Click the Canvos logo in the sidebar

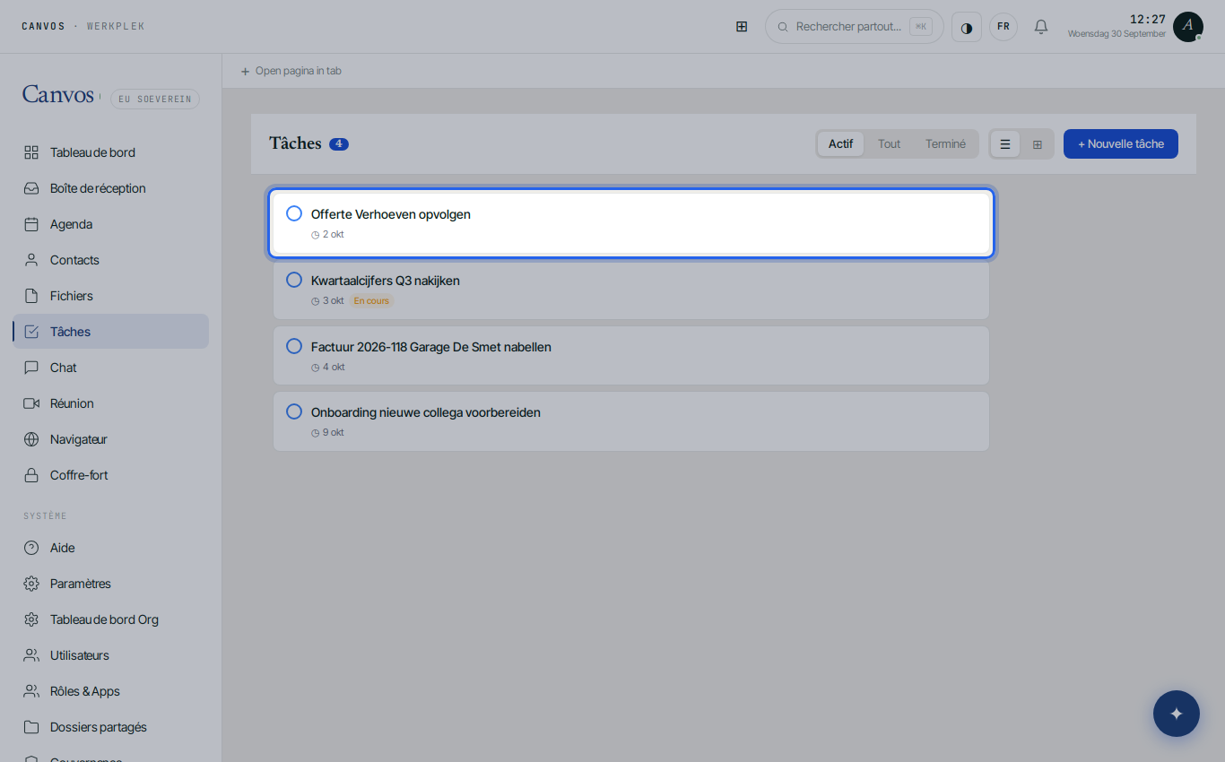click(x=58, y=95)
